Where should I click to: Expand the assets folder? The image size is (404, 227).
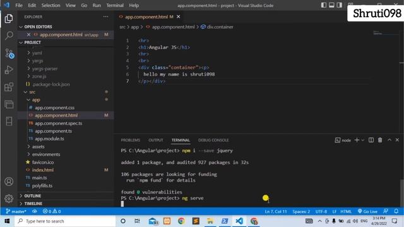[38, 146]
